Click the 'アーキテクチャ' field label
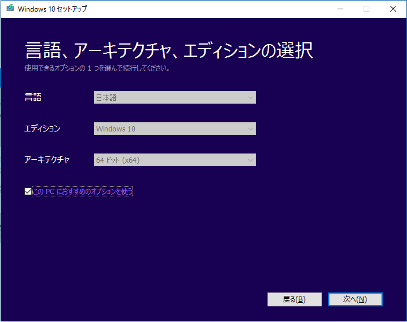Image resolution: width=407 pixels, height=322 pixels. point(47,160)
